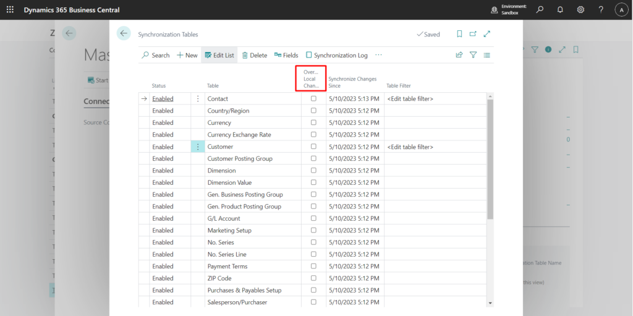Click the Start action on background page

pyautogui.click(x=98, y=80)
